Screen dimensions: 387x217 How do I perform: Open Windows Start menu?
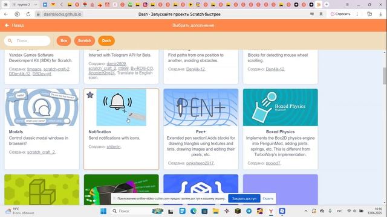coord(103,211)
